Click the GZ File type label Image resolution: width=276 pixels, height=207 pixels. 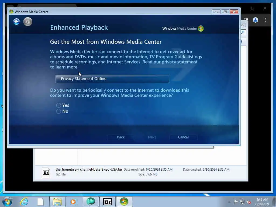point(61,174)
